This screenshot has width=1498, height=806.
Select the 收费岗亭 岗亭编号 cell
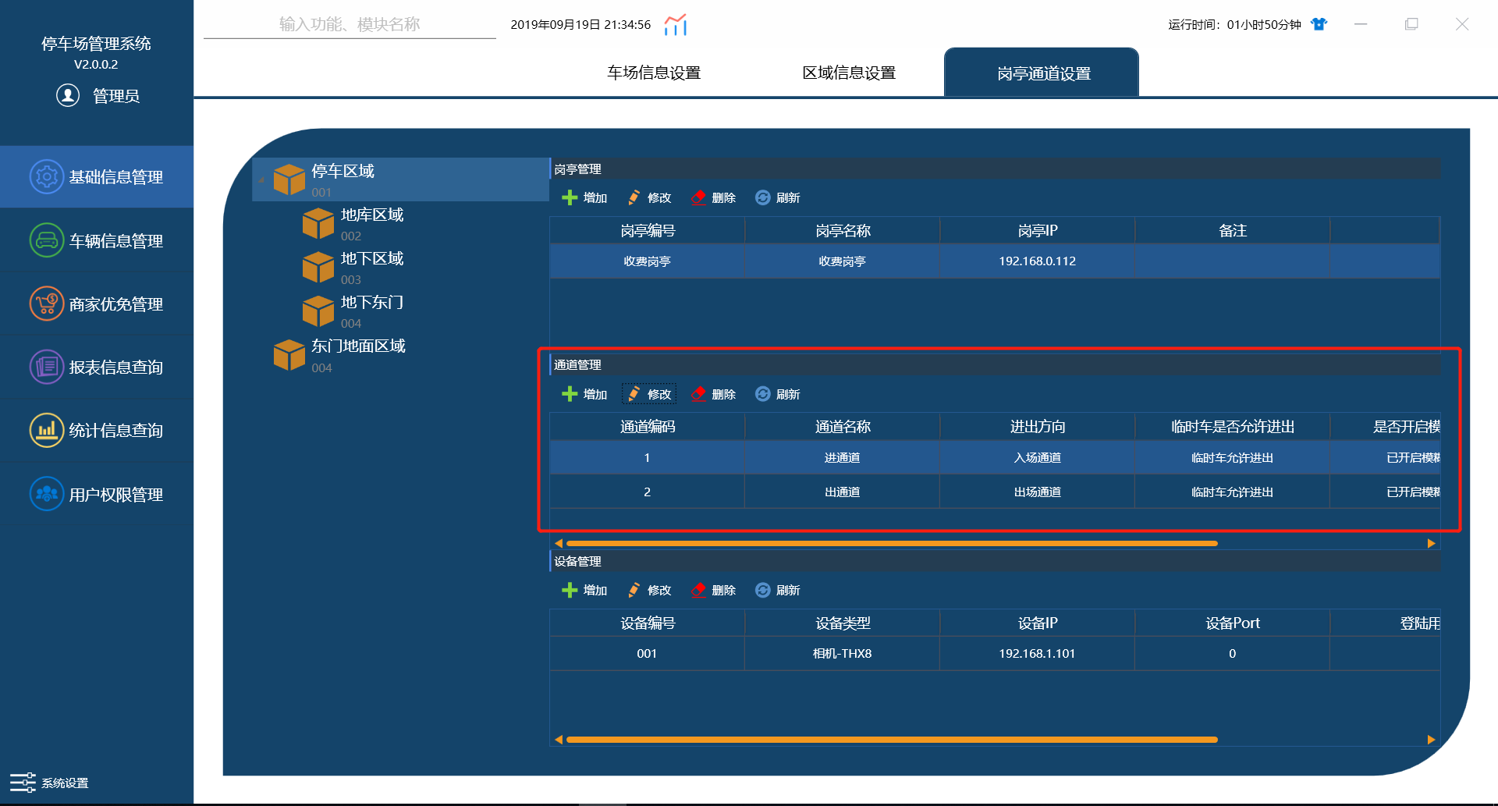click(648, 261)
